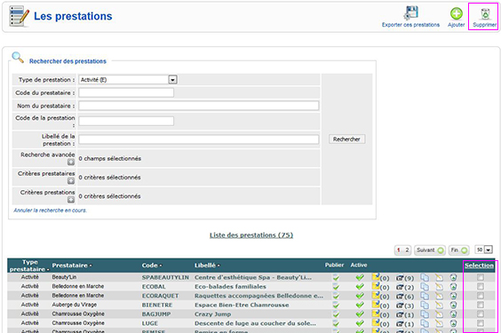Edit the SPABEAUTYLIN prestation with pencil icon
Screen dimensions: 501x333
440,277
